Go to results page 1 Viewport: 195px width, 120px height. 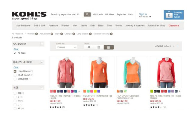[x=177, y=46]
